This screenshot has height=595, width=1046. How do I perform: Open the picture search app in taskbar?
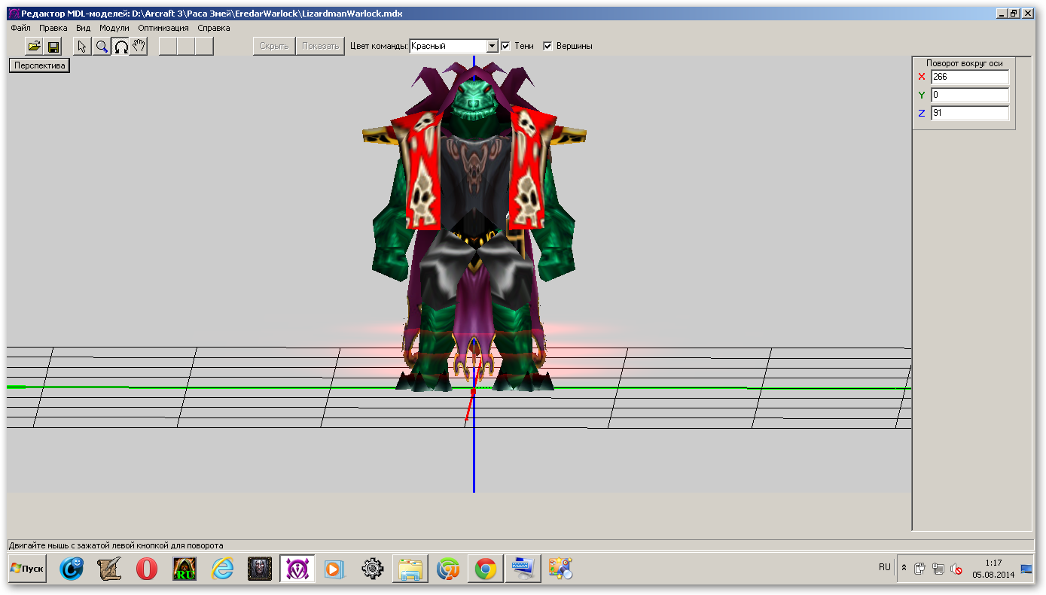tap(560, 569)
